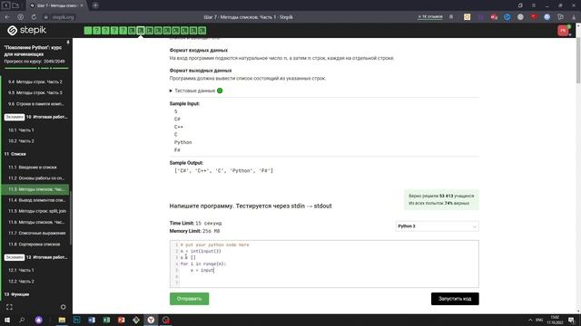Open notification center in system tray

point(572,320)
